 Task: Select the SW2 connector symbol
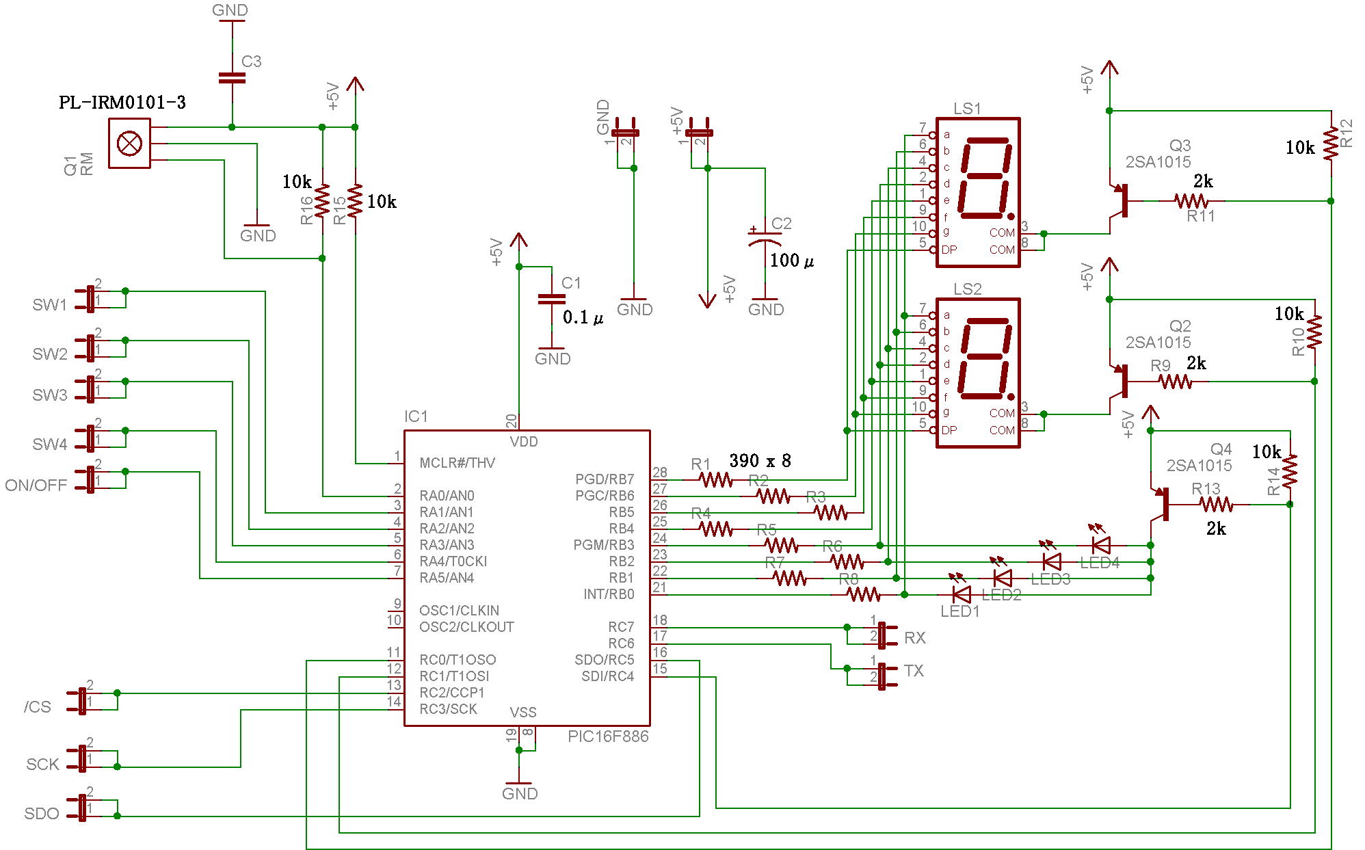point(90,348)
